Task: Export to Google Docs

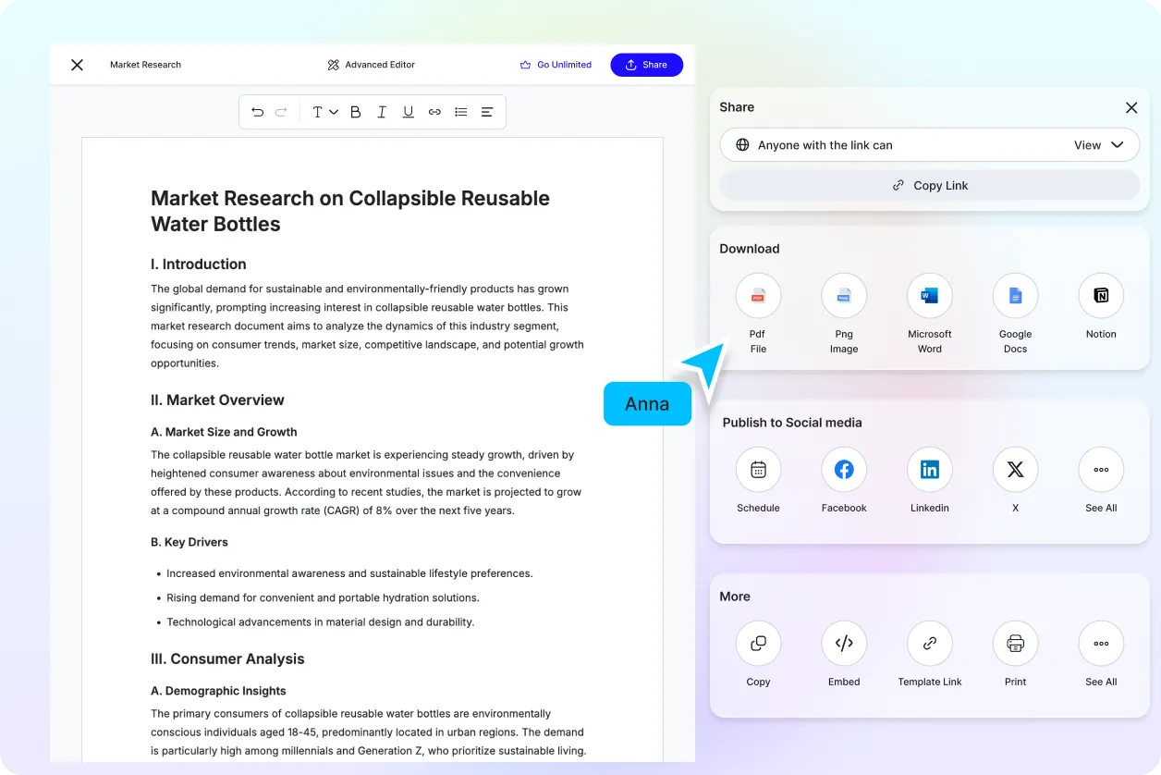Action: (1015, 296)
